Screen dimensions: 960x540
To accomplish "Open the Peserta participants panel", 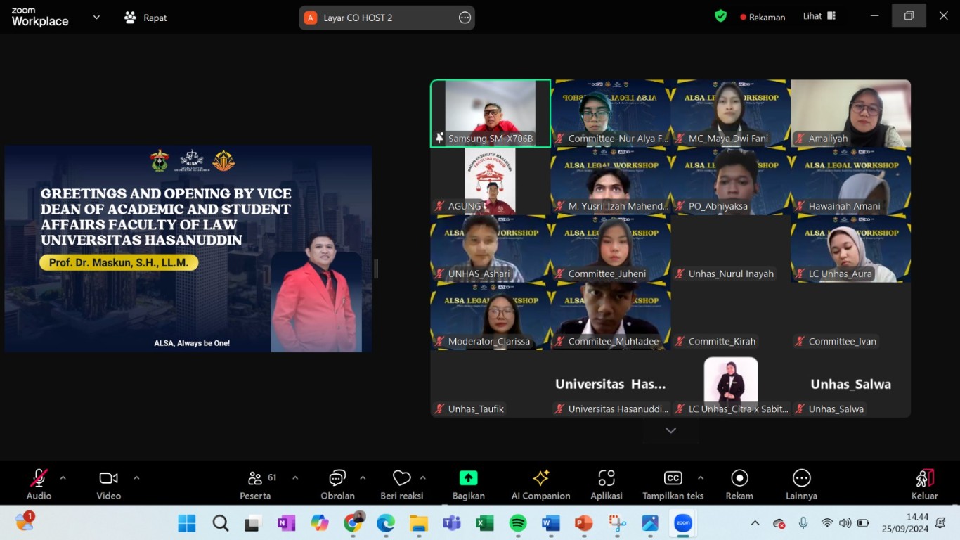I will click(x=255, y=484).
